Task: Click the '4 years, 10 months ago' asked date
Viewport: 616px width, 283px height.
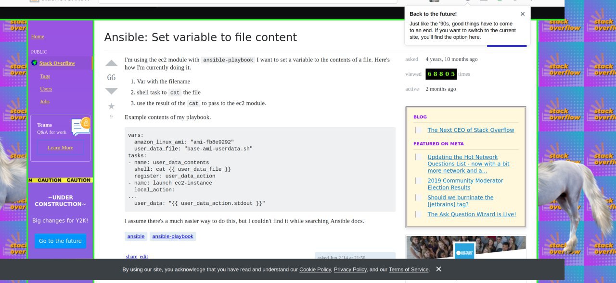Action: coord(451,59)
